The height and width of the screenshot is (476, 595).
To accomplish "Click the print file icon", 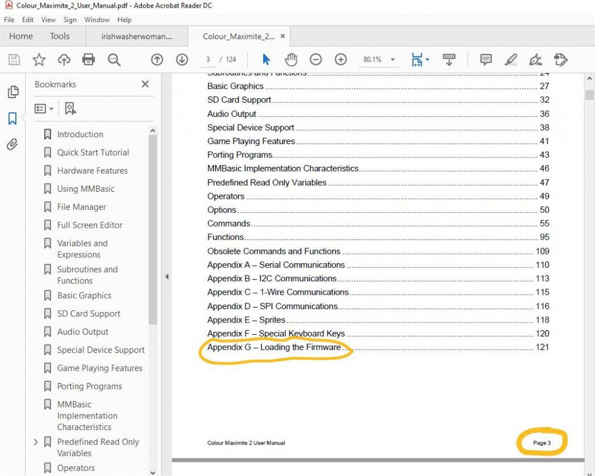I will pyautogui.click(x=88, y=59).
